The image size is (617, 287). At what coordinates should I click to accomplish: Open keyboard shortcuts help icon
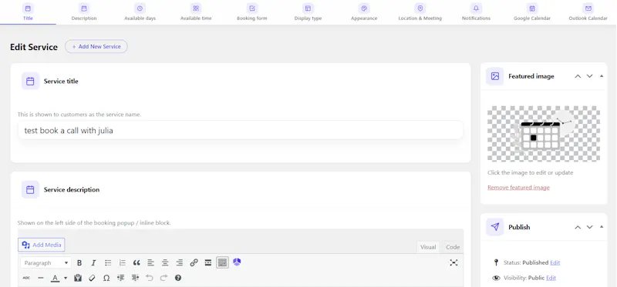178,278
